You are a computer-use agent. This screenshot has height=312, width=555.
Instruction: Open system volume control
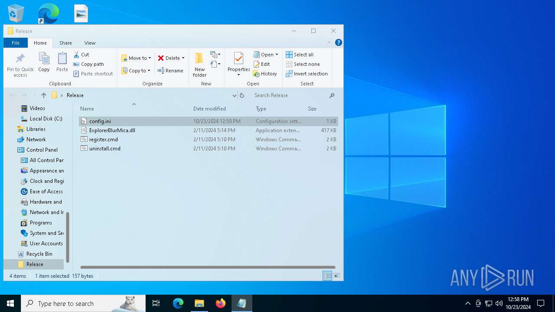coord(499,303)
